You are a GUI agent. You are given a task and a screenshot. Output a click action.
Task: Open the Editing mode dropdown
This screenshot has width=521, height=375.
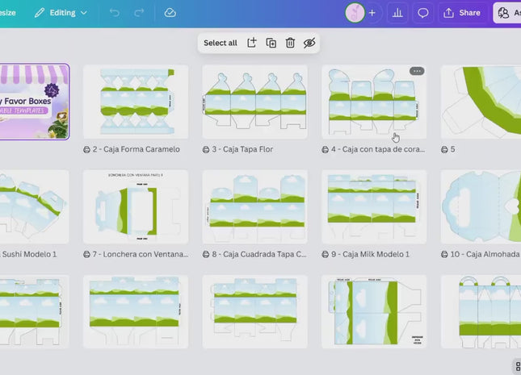click(61, 13)
